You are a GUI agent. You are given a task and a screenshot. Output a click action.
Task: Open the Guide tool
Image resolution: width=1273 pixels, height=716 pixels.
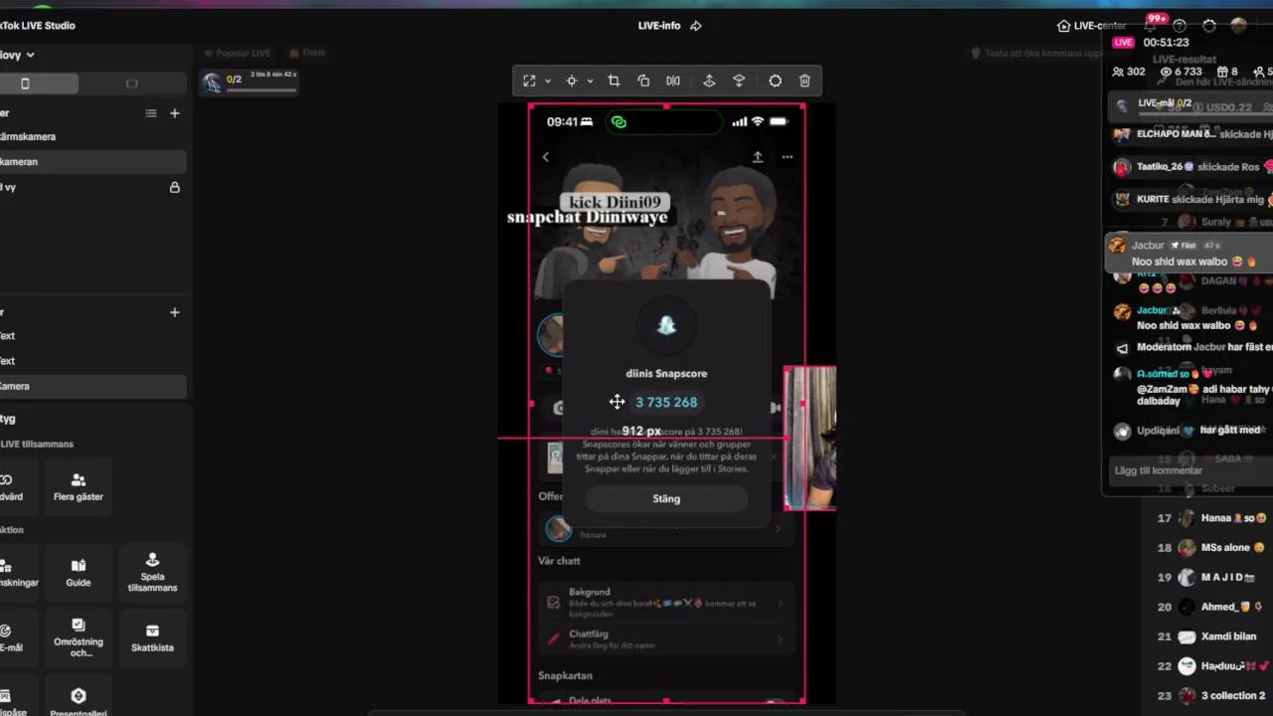click(78, 572)
